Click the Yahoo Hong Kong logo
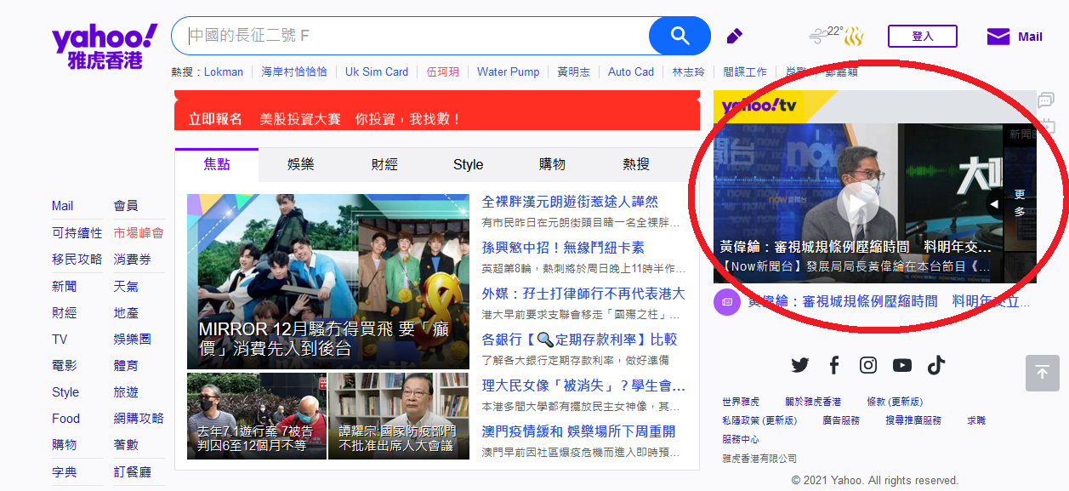 click(x=104, y=47)
